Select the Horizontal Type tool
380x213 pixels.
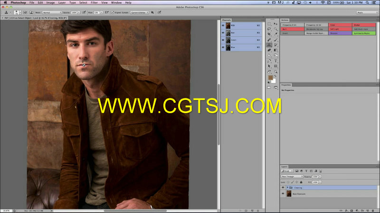275,61
